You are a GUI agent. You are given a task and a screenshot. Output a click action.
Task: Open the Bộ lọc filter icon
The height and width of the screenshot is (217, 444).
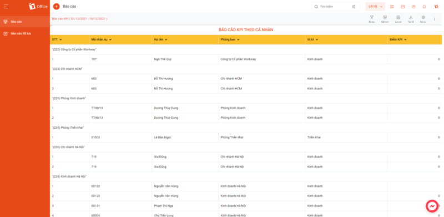[x=371, y=18]
